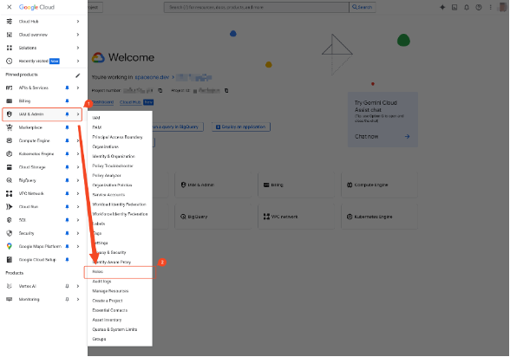Close the navigation menu with the X icon
The width and height of the screenshot is (510, 357).
9,7
